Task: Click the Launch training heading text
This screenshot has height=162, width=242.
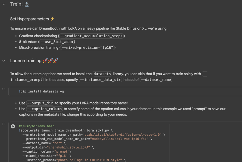Action: click(26, 61)
